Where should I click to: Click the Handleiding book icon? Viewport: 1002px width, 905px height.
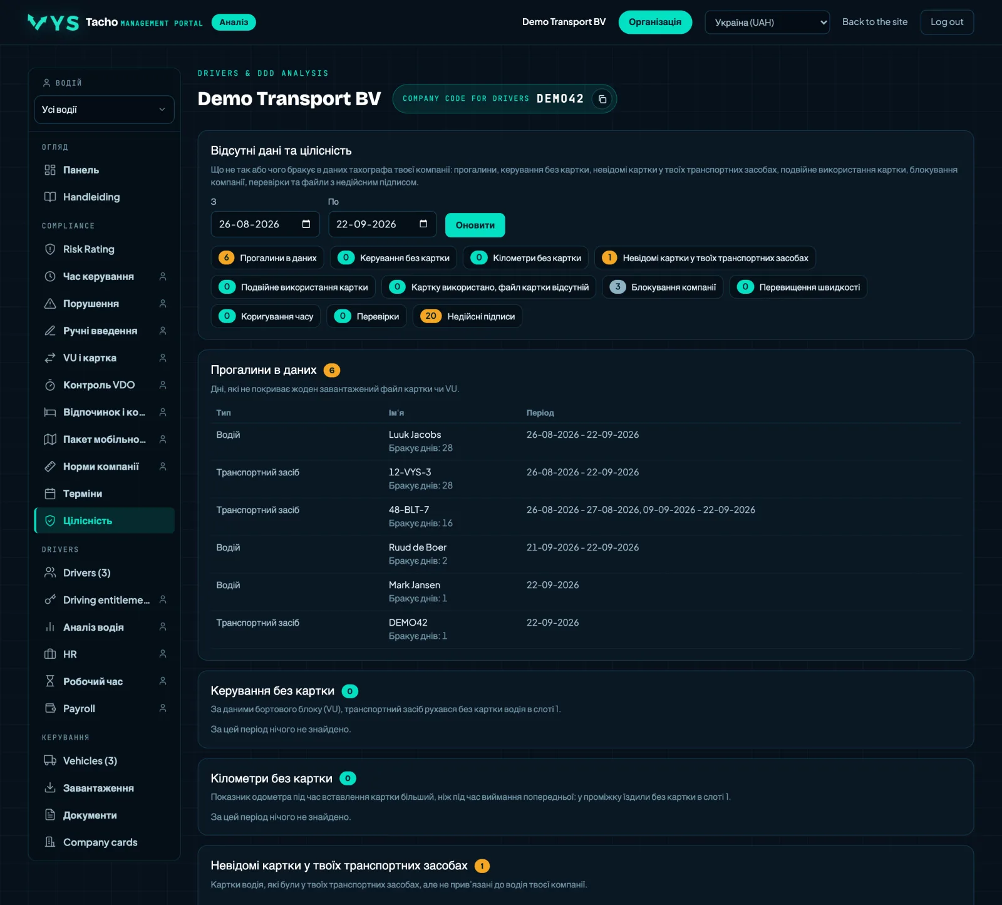pyautogui.click(x=50, y=197)
